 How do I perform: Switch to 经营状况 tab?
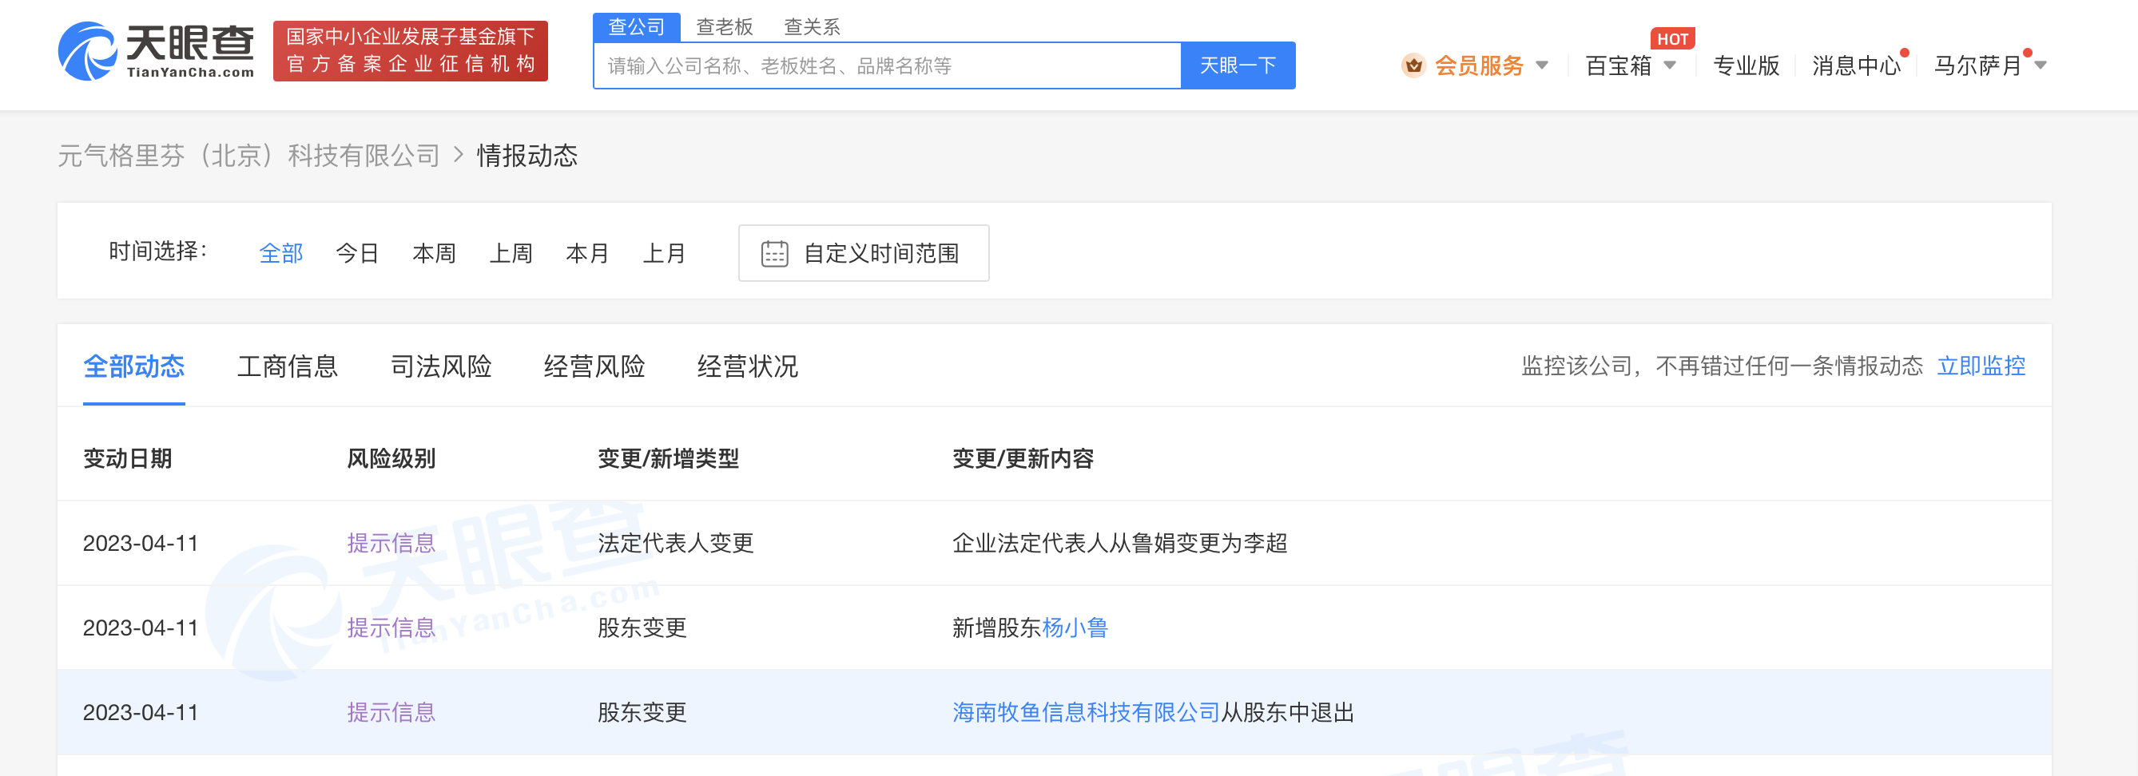(748, 366)
